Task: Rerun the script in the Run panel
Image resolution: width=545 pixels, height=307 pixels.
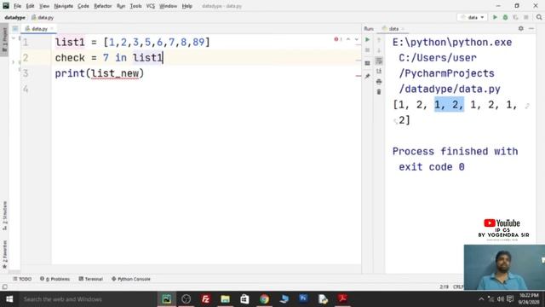Action: tap(367, 40)
